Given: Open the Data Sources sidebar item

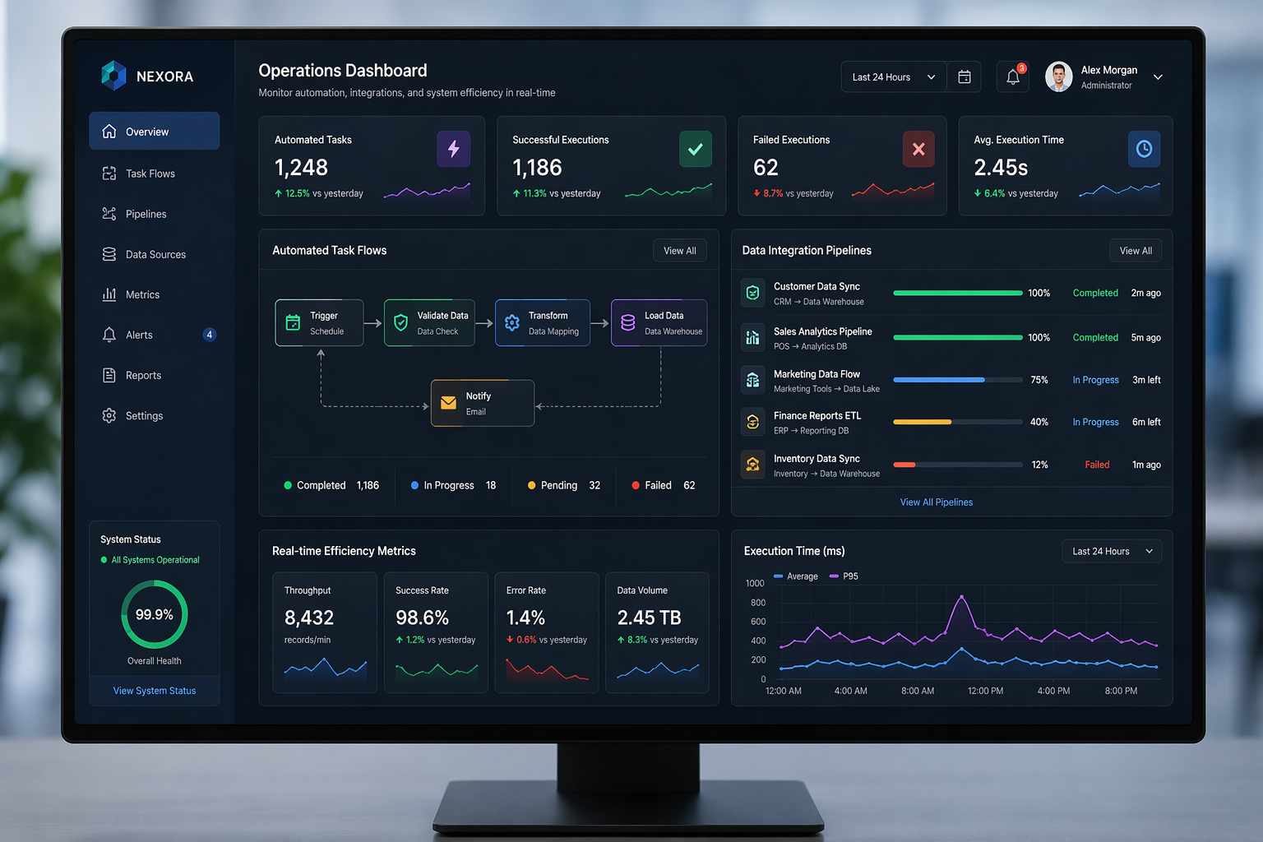Looking at the screenshot, I should (x=155, y=254).
